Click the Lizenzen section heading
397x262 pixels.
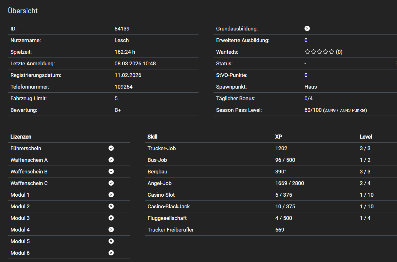click(x=21, y=137)
